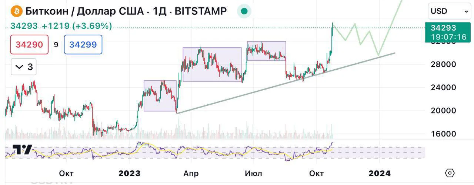474x185 pixels.
Task: Select the first purple rectangle near 24000
Action: coord(160,96)
